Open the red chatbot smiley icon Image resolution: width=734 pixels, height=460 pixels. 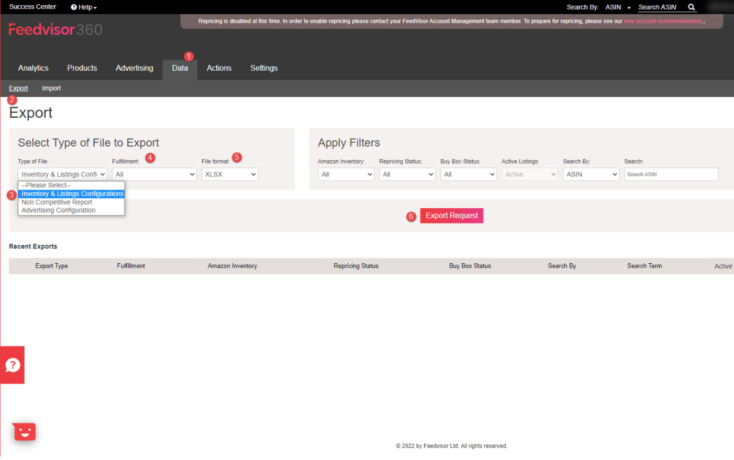point(24,432)
